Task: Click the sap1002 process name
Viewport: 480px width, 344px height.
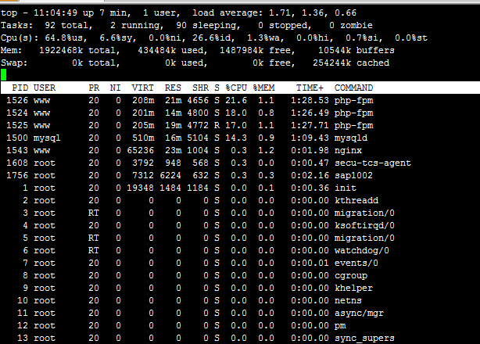Action: pos(352,175)
